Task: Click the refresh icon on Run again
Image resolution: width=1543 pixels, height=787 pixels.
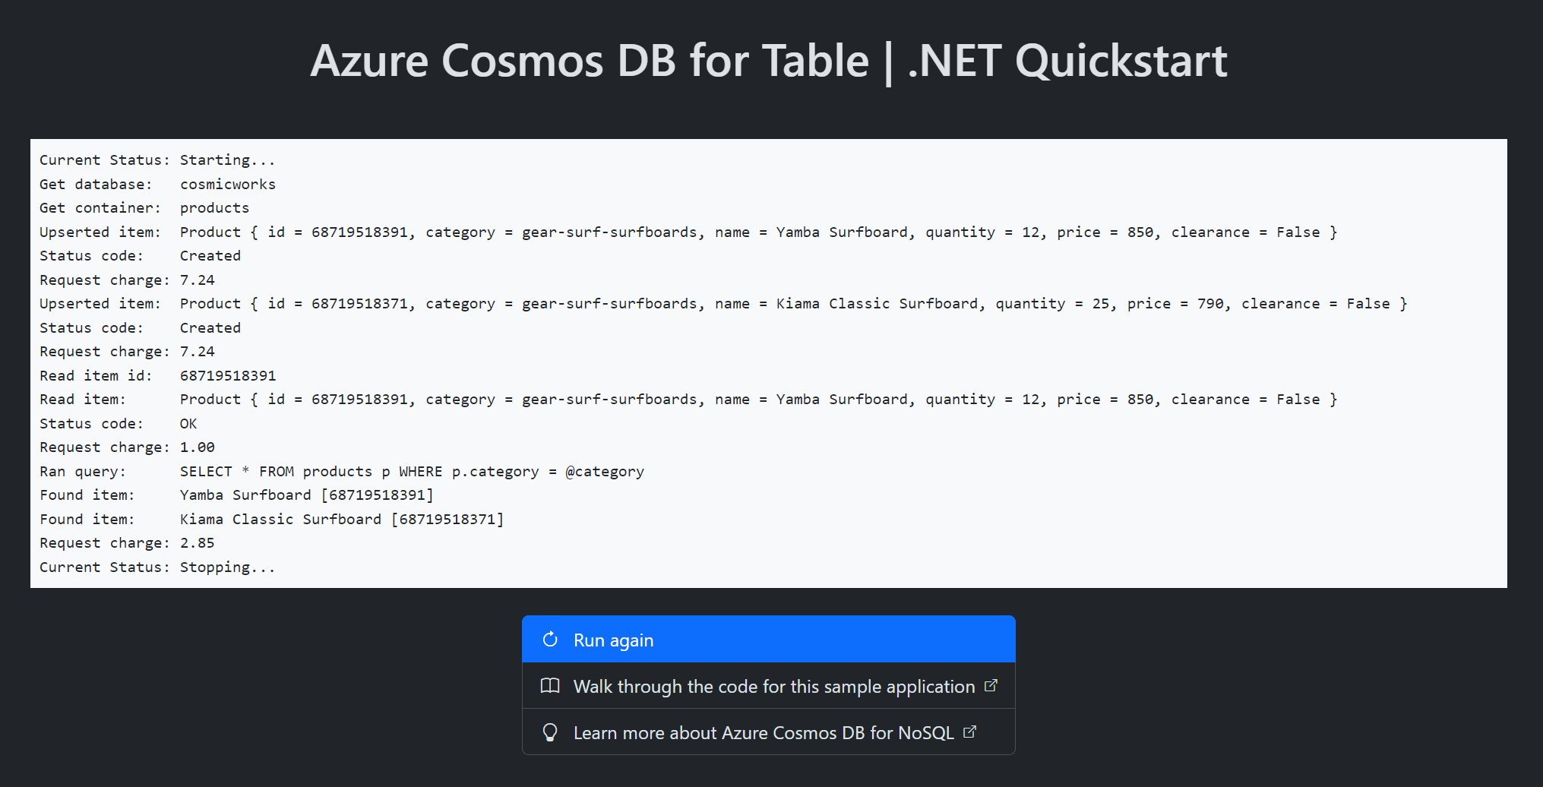Action: click(550, 640)
